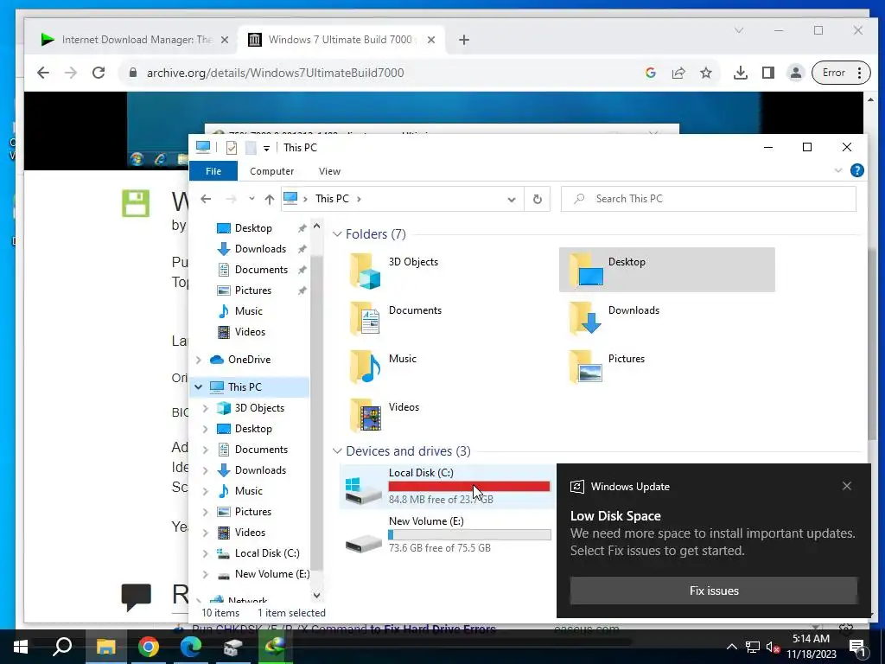Click the Explorer help question mark icon

tap(856, 170)
